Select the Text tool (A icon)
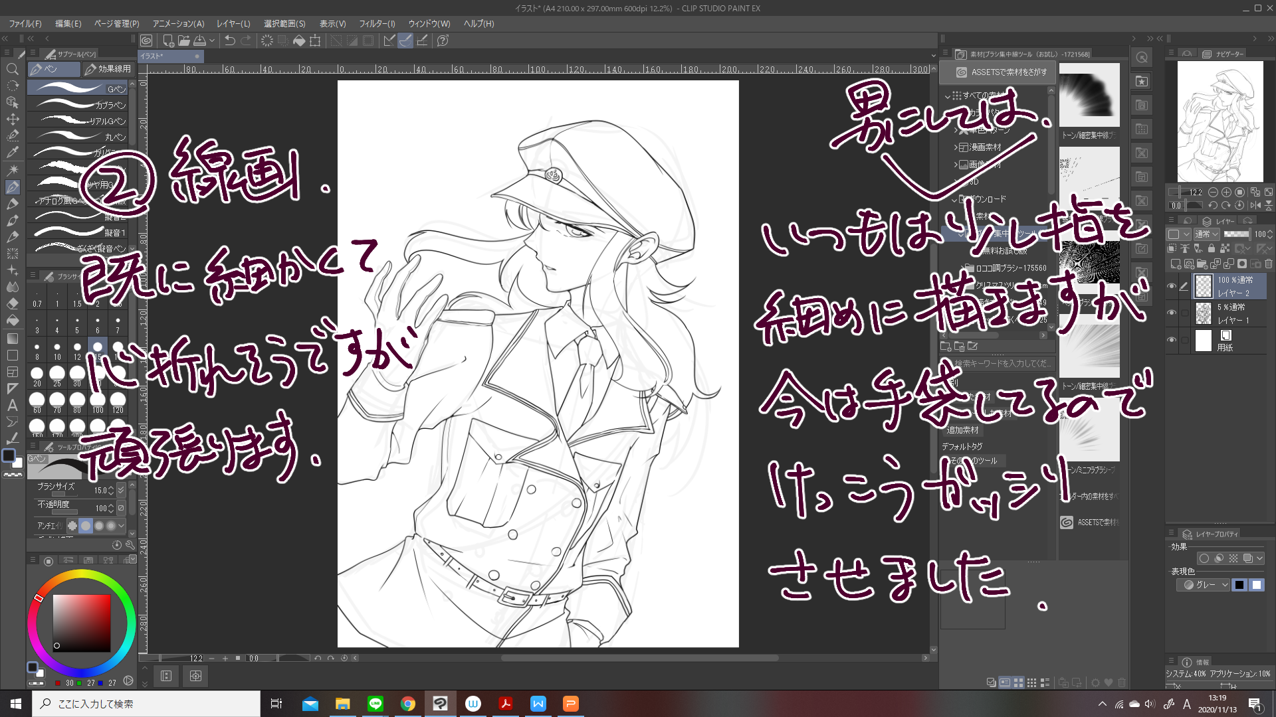1276x717 pixels. pos(12,405)
